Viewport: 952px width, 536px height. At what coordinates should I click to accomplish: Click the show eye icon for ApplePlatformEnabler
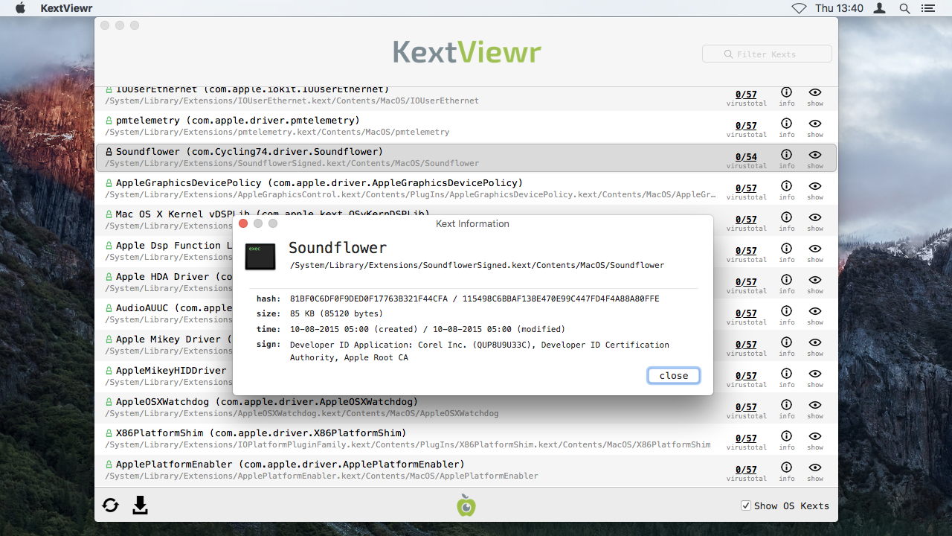tap(815, 468)
